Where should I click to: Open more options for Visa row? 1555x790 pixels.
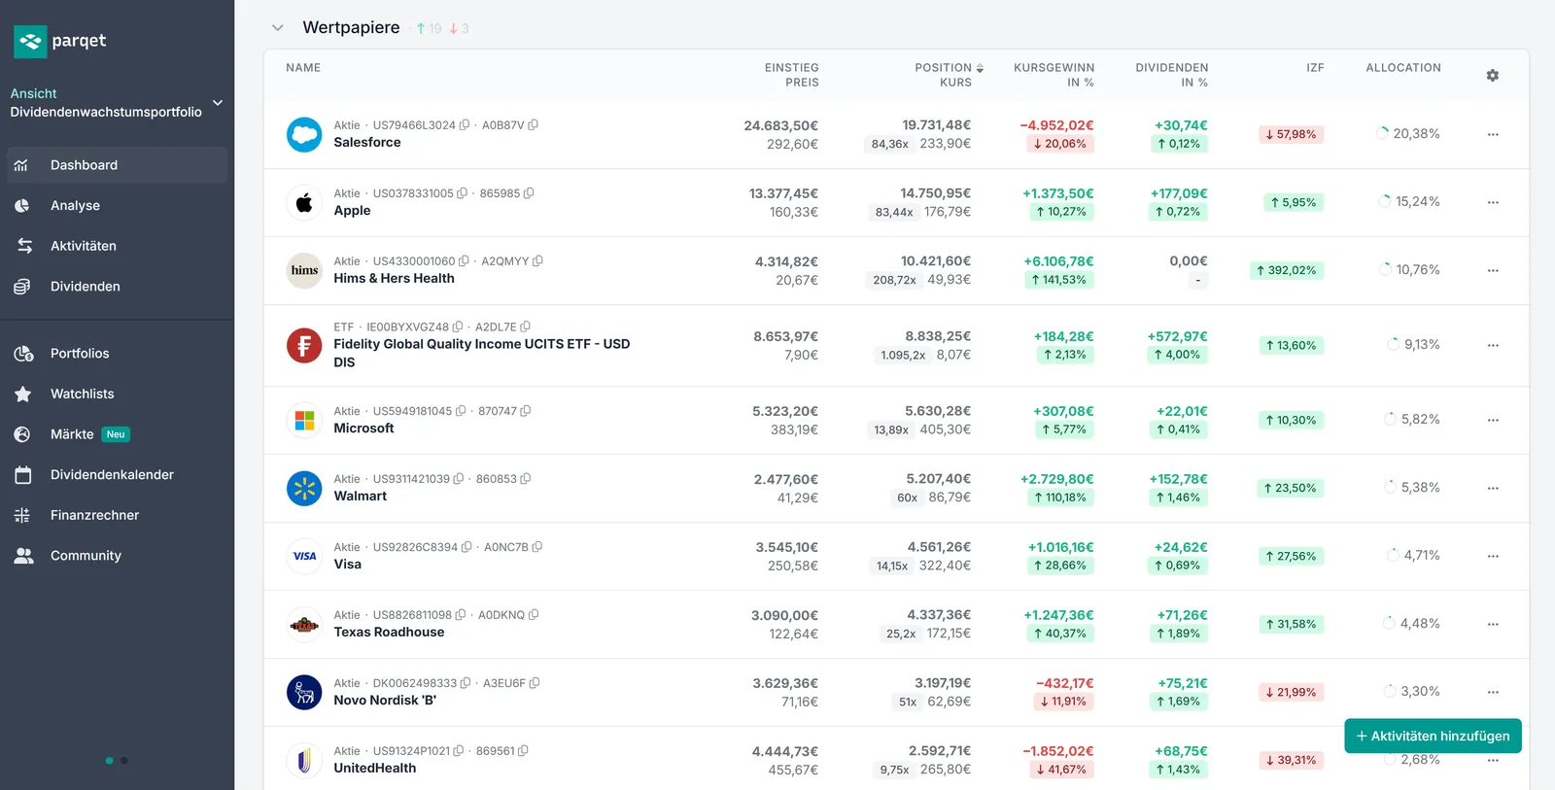point(1493,556)
